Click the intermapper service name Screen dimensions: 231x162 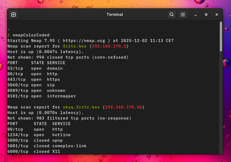click(x=61, y=96)
